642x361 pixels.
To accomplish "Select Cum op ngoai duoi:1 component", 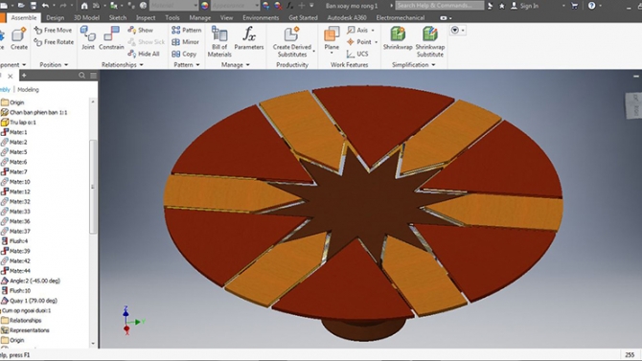I will tap(26, 310).
